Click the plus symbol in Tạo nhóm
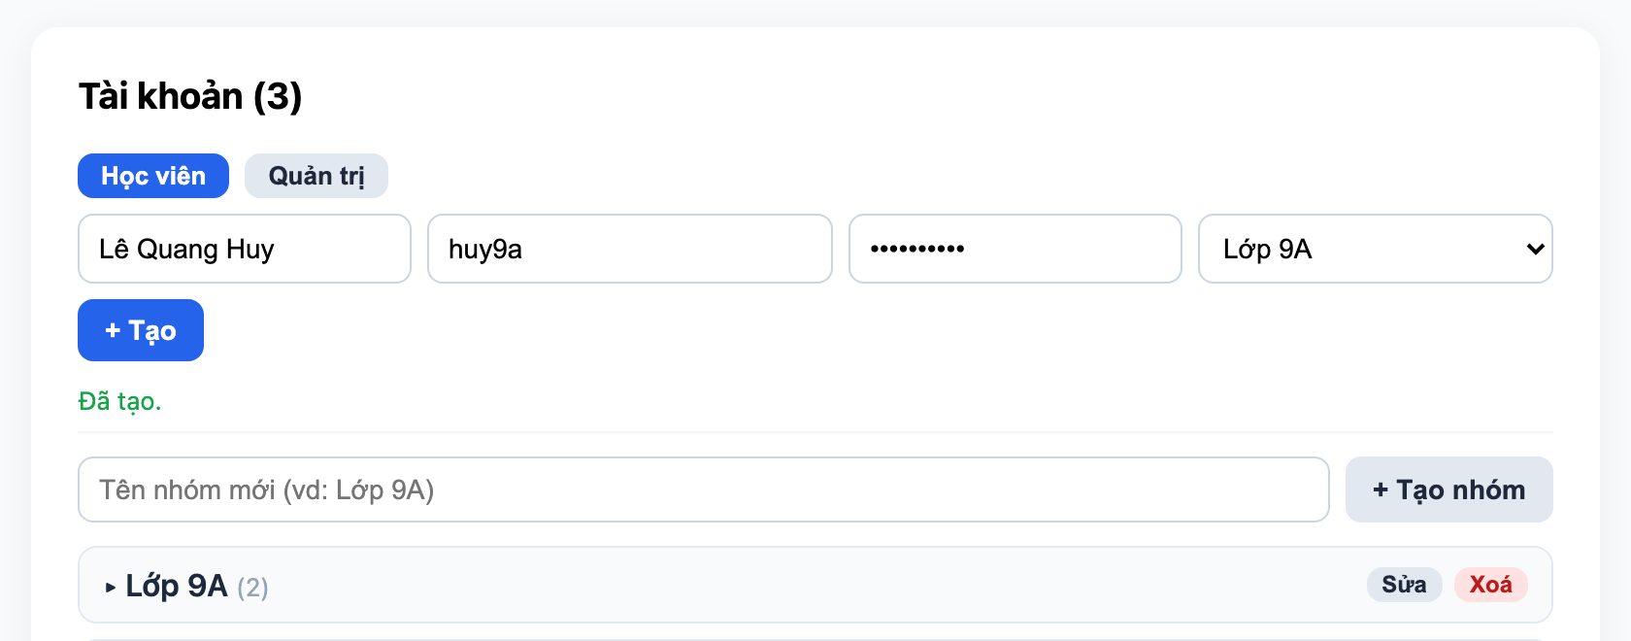Viewport: 1631px width, 641px height. click(1381, 490)
